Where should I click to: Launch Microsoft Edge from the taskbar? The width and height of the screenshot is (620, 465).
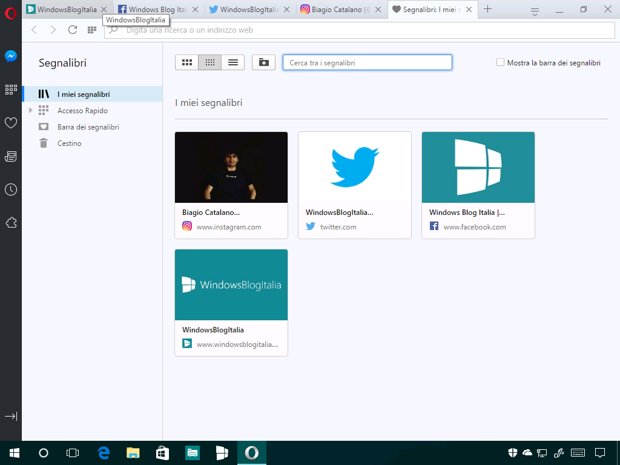[104, 453]
